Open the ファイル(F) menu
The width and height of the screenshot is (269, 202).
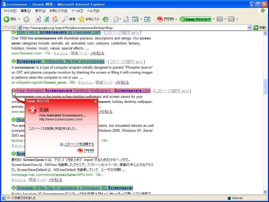tap(10, 11)
